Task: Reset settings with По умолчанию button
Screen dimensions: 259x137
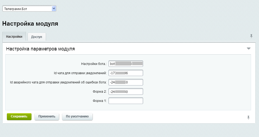Action: coord(77,116)
